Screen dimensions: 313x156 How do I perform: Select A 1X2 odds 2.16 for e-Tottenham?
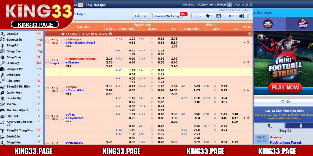coord(110,59)
